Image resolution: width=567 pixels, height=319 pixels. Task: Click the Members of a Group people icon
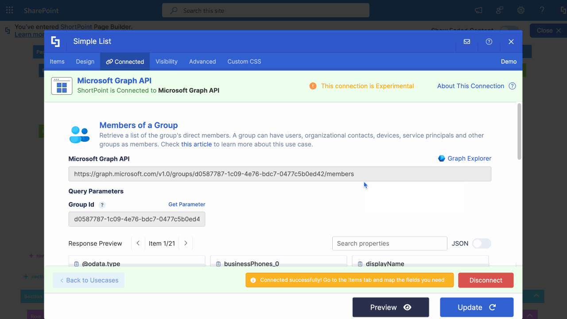click(79, 135)
